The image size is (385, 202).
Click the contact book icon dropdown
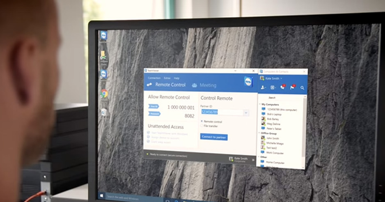(273, 87)
